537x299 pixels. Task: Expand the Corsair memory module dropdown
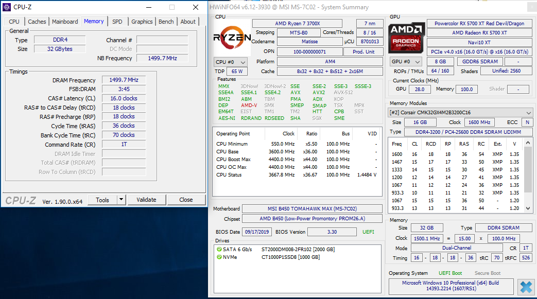(x=461, y=112)
